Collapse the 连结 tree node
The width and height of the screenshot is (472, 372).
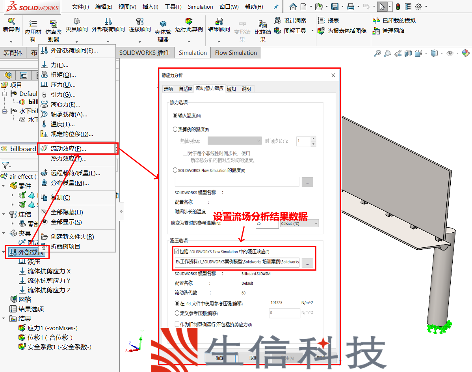tap(4, 214)
